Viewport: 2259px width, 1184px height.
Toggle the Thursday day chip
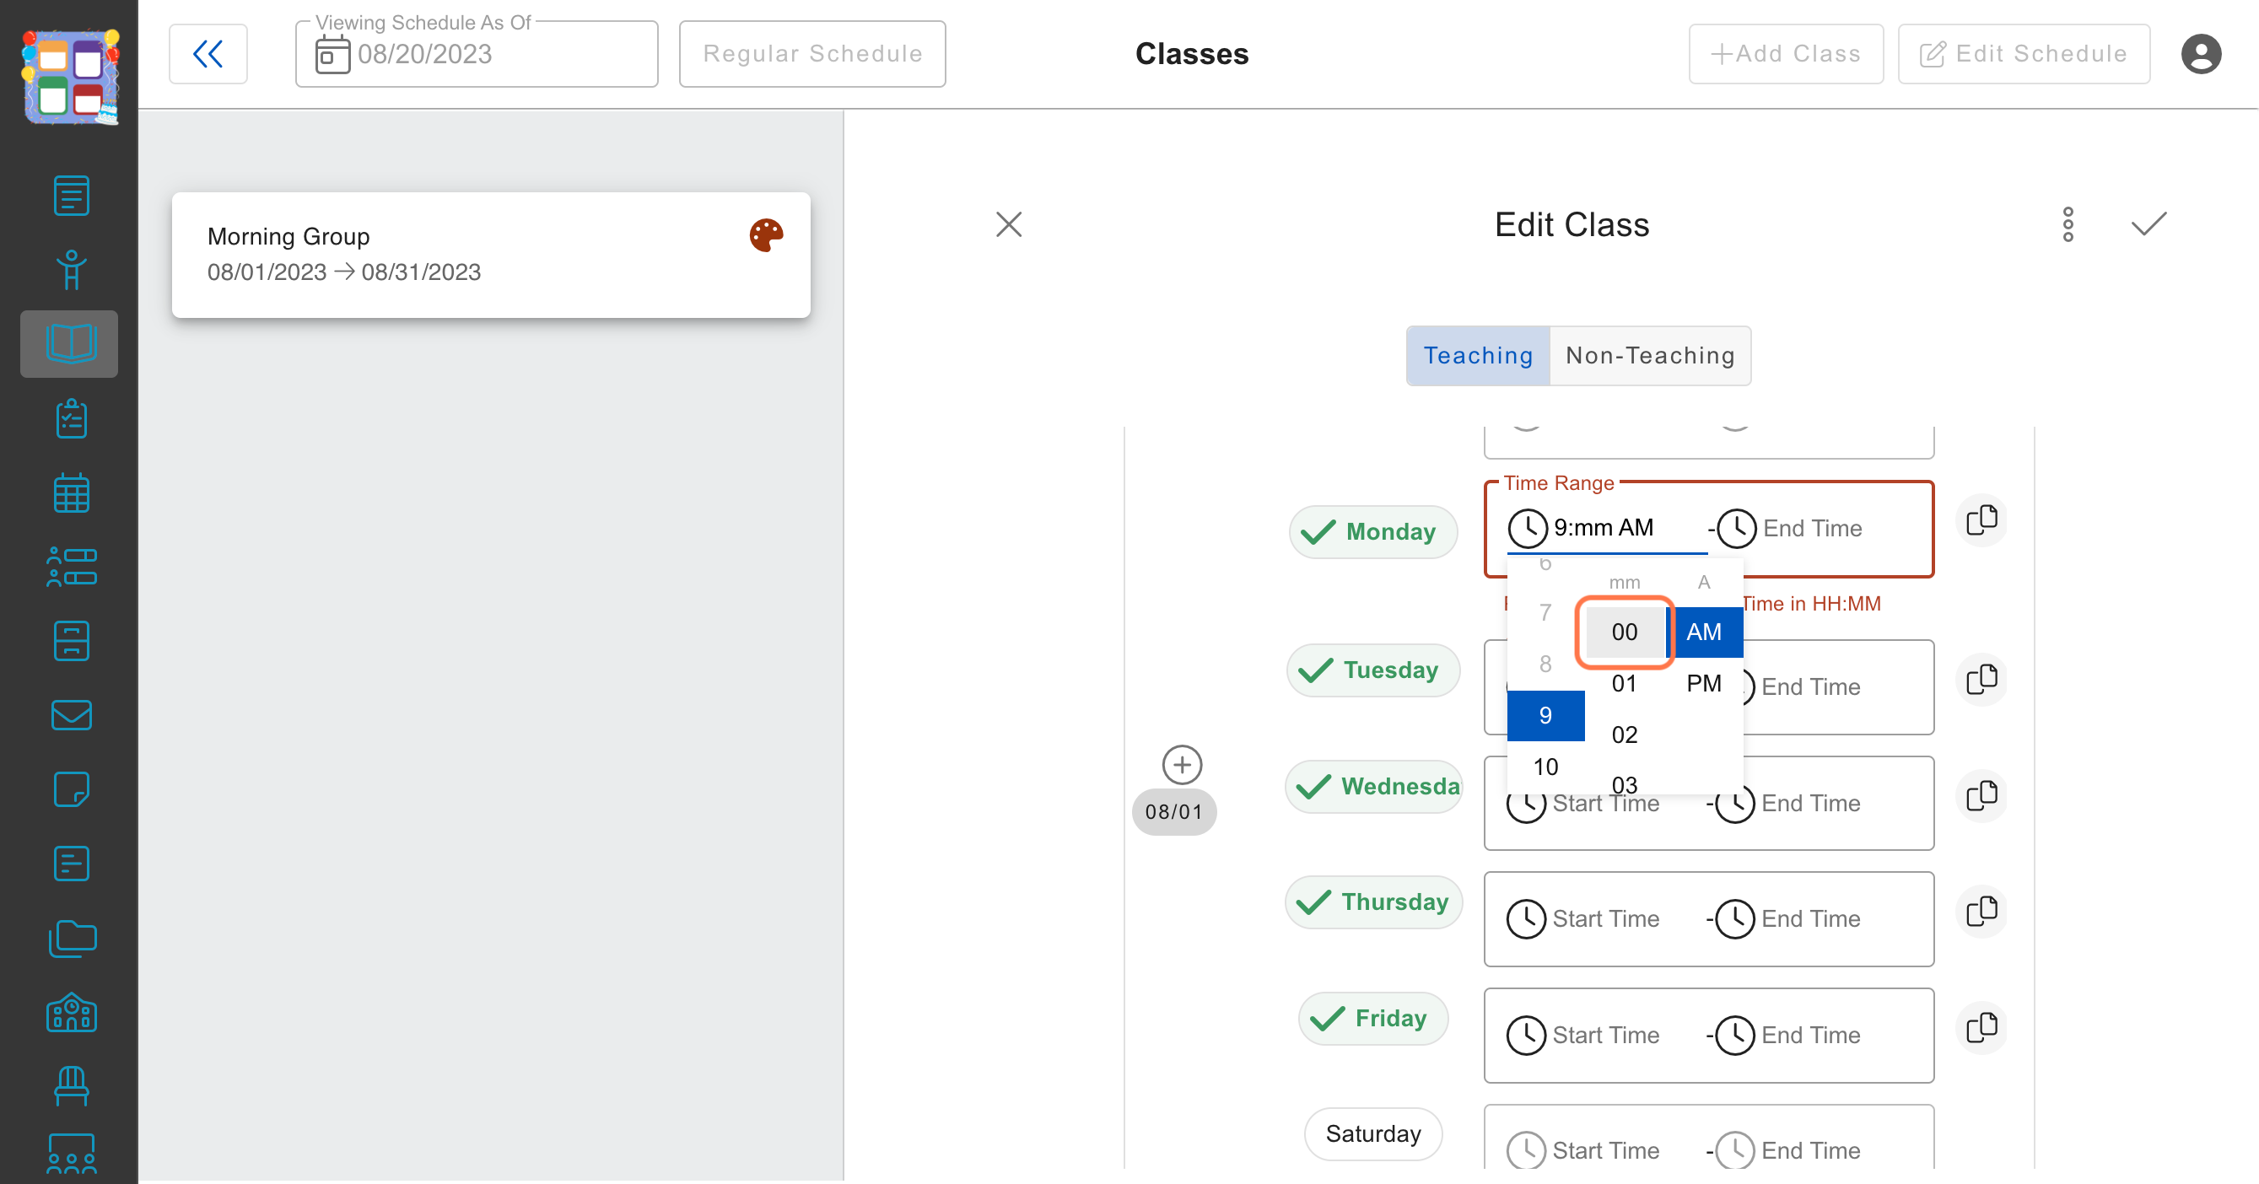tap(1373, 901)
